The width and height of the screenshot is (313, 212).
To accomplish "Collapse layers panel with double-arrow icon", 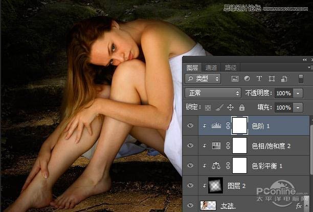I will [304, 59].
